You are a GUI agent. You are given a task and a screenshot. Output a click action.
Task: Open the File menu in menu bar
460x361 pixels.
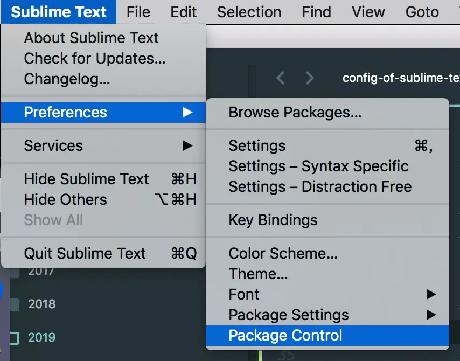coord(138,12)
